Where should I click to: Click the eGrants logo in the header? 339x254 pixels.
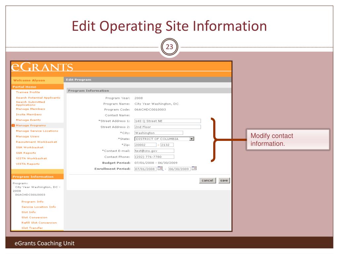(x=42, y=67)
